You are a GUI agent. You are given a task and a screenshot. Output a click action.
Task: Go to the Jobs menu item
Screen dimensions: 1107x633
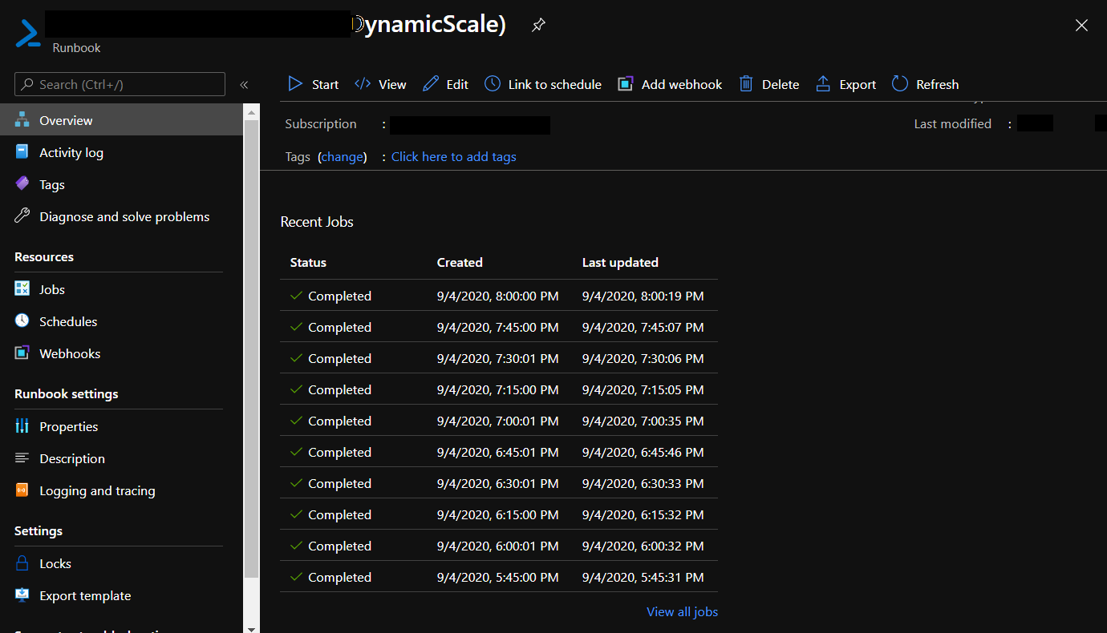121,289
